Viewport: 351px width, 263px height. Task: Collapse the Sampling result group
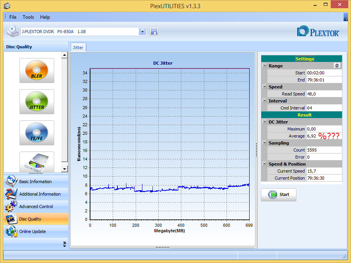pyautogui.click(x=264, y=143)
